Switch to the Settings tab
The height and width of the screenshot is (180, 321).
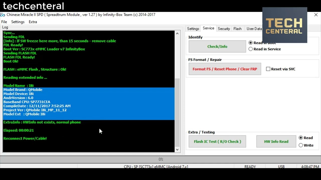pyautogui.click(x=193, y=29)
